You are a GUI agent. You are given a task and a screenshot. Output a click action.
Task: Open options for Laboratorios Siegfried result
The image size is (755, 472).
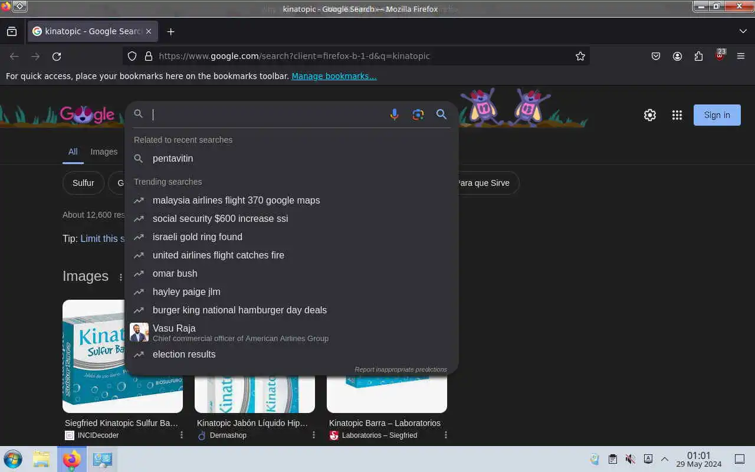click(x=446, y=435)
